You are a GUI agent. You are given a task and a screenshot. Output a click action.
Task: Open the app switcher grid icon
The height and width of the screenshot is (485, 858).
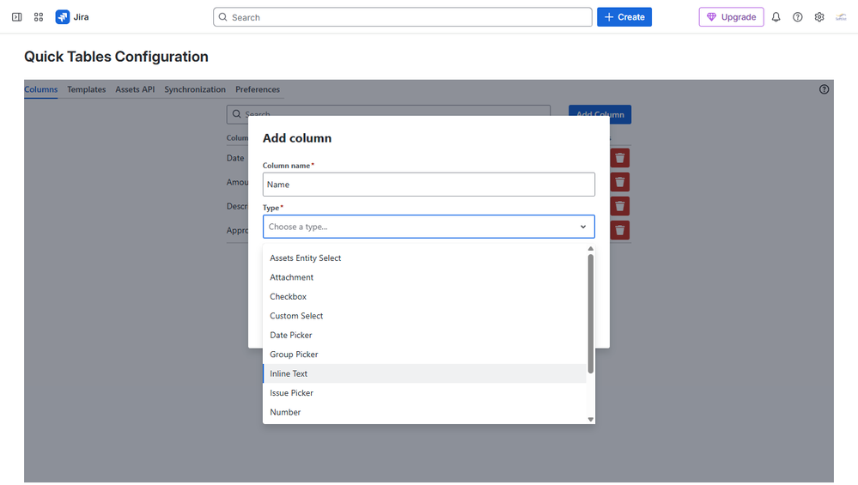[39, 17]
